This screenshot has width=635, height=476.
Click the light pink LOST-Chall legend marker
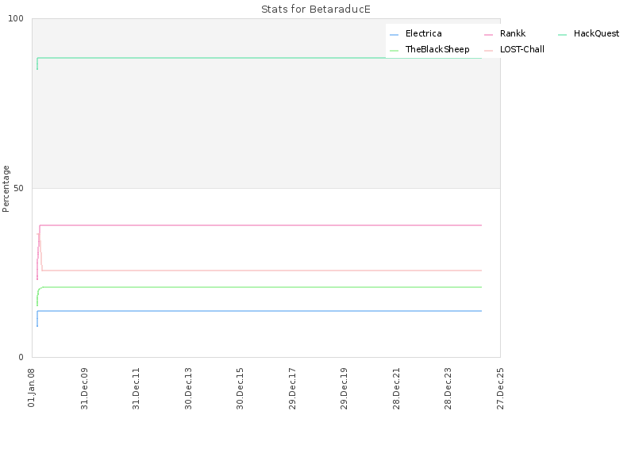click(x=488, y=51)
